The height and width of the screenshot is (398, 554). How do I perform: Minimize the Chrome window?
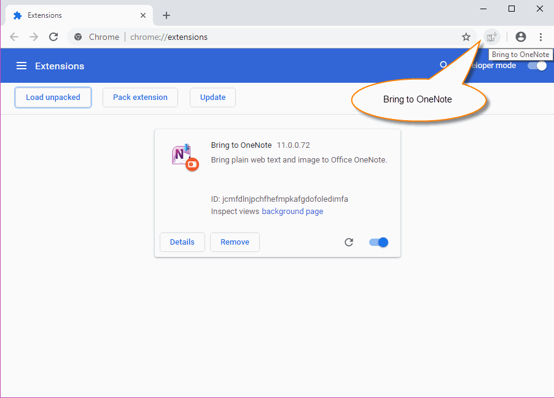coord(483,9)
